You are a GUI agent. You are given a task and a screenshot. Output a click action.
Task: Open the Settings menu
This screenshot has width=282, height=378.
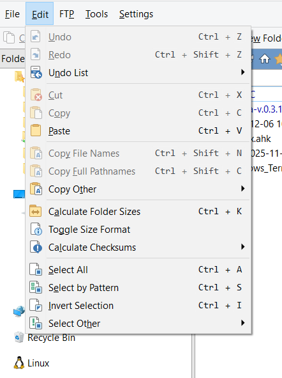136,14
